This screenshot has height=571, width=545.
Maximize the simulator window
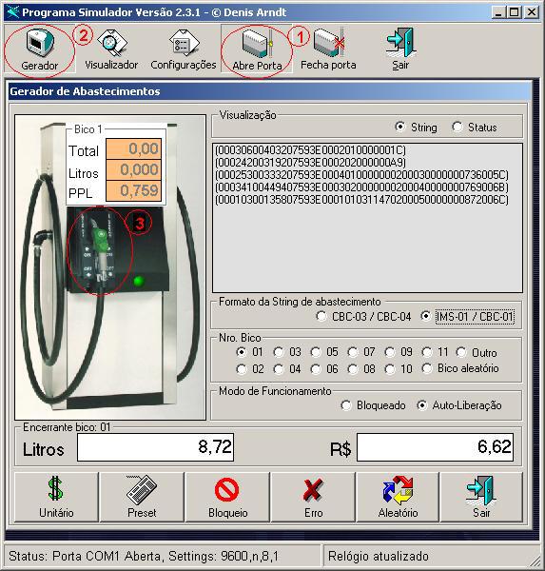[514, 12]
